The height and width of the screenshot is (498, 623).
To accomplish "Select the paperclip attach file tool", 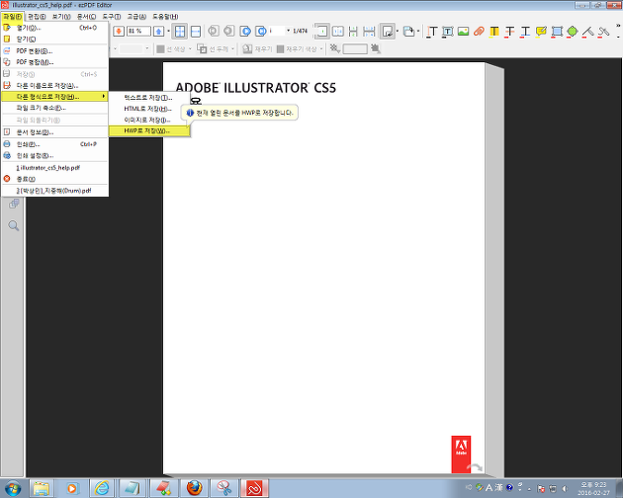I will coord(479,32).
